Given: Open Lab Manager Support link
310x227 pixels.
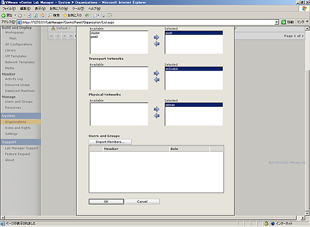Looking at the screenshot, I should coord(22,148).
